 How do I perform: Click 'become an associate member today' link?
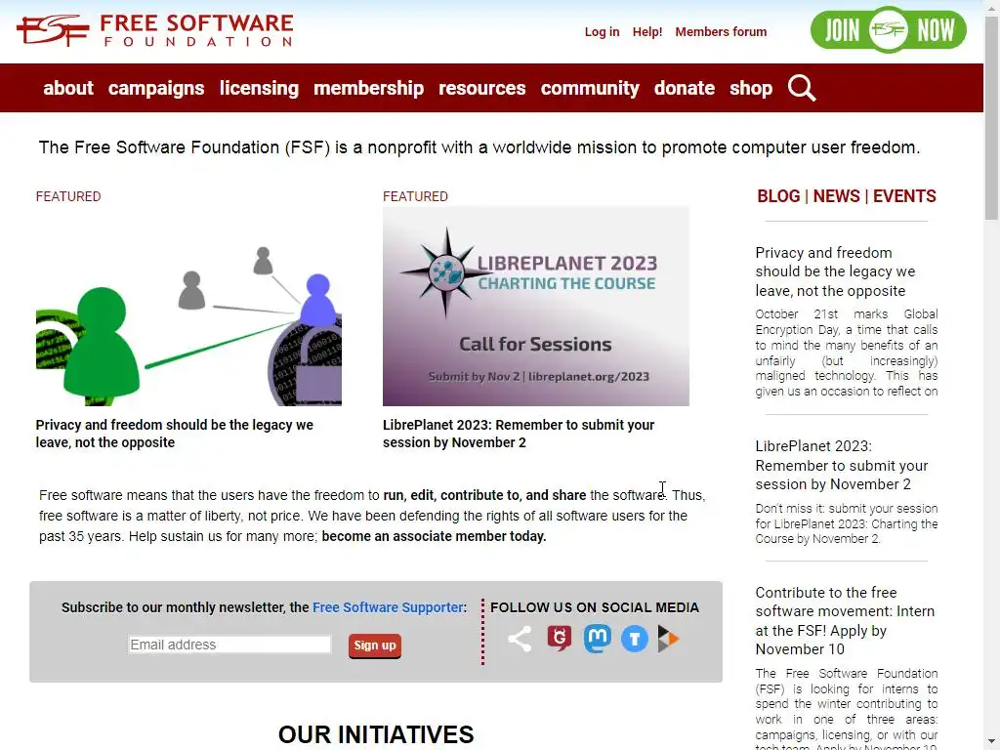coord(434,536)
